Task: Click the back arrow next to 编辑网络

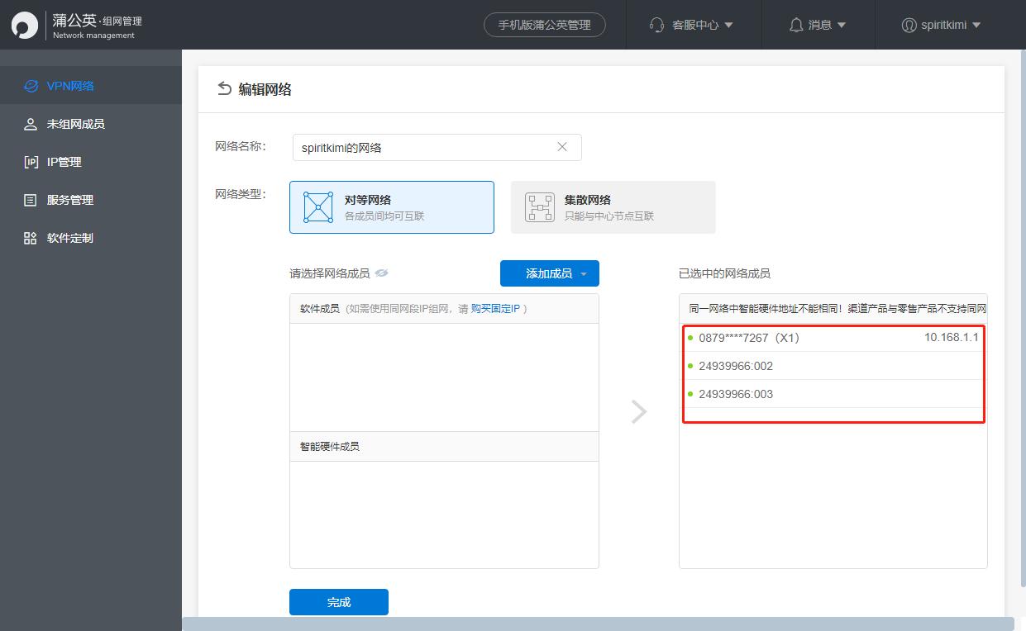Action: [x=223, y=88]
